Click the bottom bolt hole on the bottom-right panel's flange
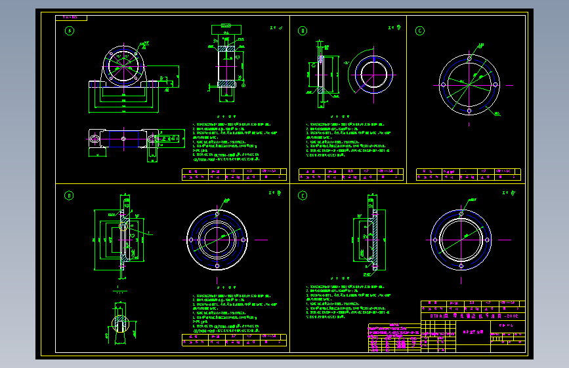The width and height of the screenshot is (569, 368). point(461,266)
